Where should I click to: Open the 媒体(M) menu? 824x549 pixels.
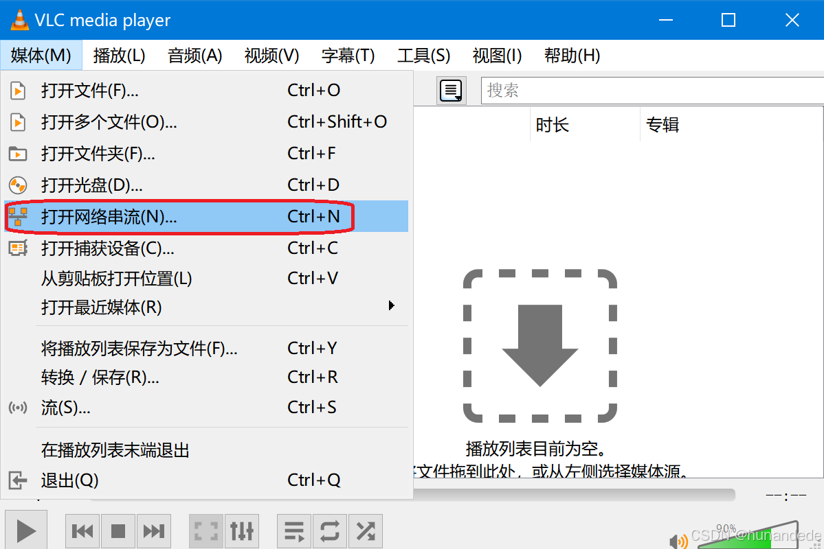tap(41, 55)
